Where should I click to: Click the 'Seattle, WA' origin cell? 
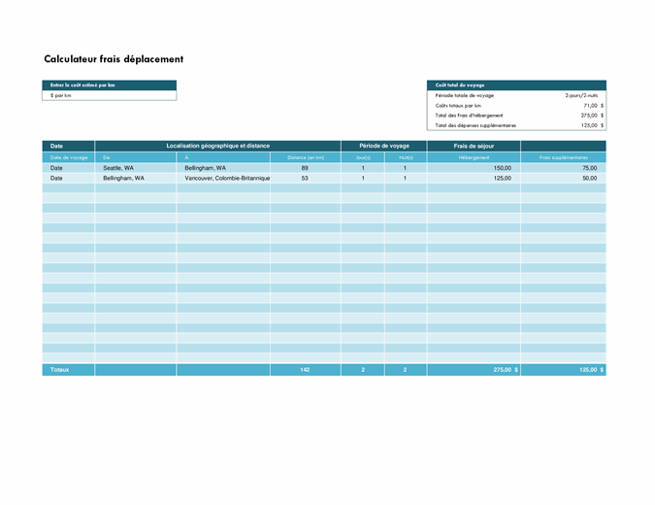click(135, 168)
